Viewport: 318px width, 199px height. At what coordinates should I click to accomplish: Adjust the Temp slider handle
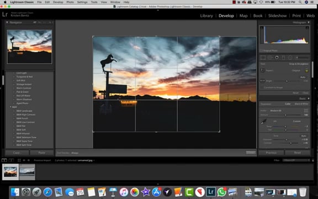point(285,127)
